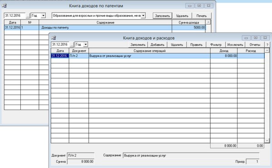Select the 31.12.2016 cell in patents table
Viewport: 272px width, 168px height.
[x=12, y=28]
